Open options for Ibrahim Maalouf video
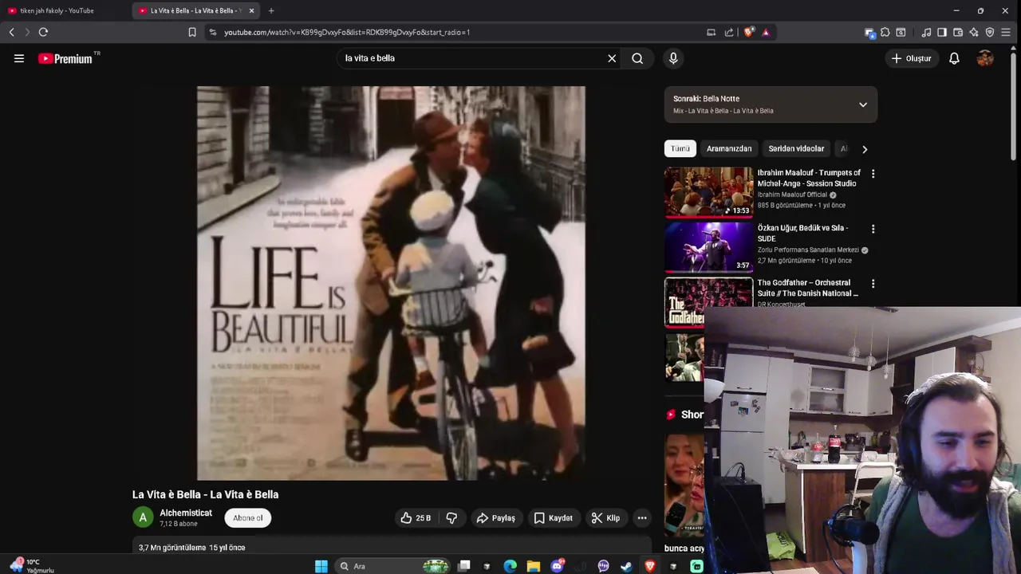 click(x=873, y=174)
